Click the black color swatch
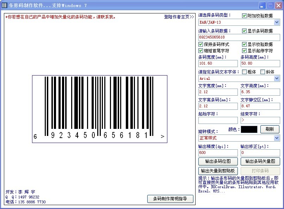284x209 pixels. coord(249,129)
